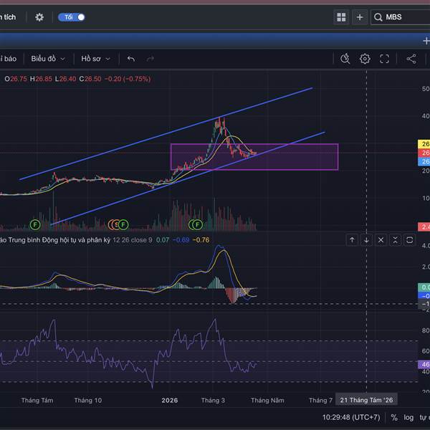Click the C26.50 close value

pos(90,79)
